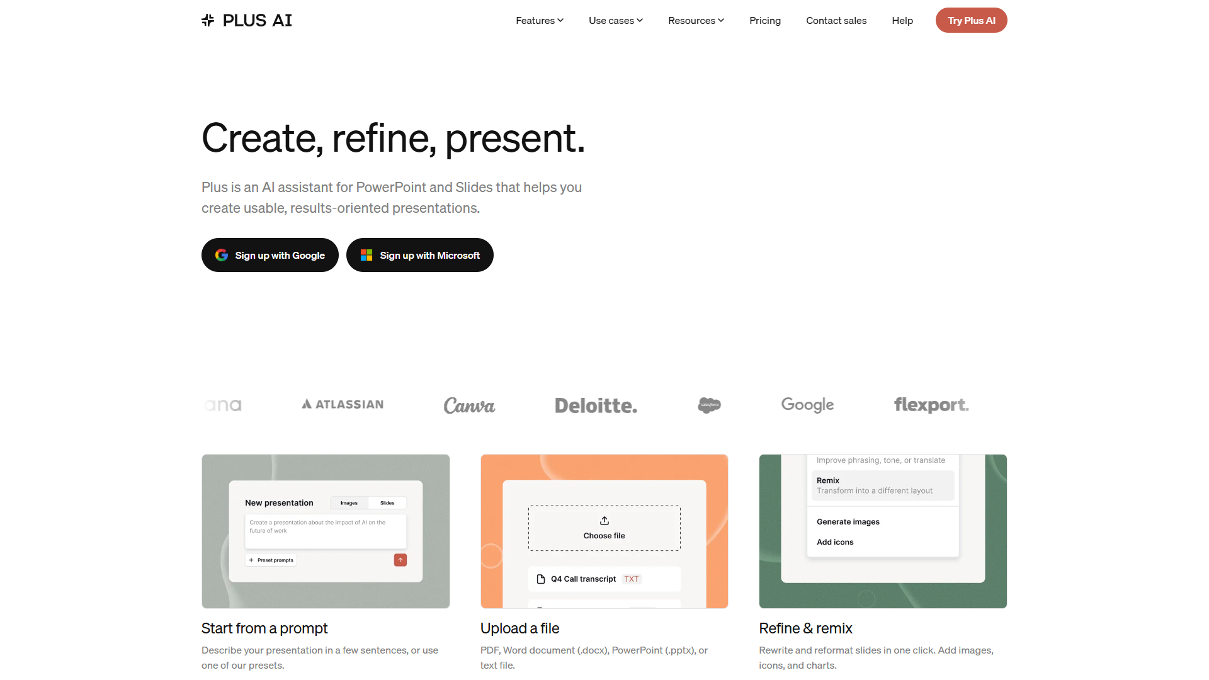Expand the Resources dropdown menu

(696, 20)
